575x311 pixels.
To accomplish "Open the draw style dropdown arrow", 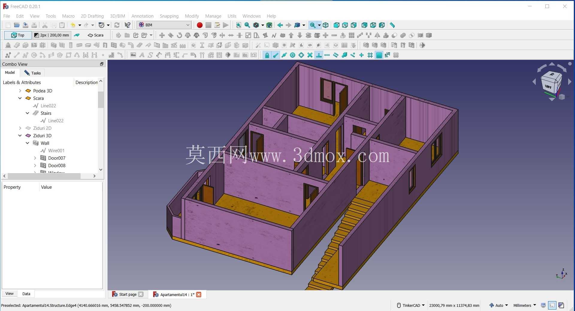I will tap(263, 25).
